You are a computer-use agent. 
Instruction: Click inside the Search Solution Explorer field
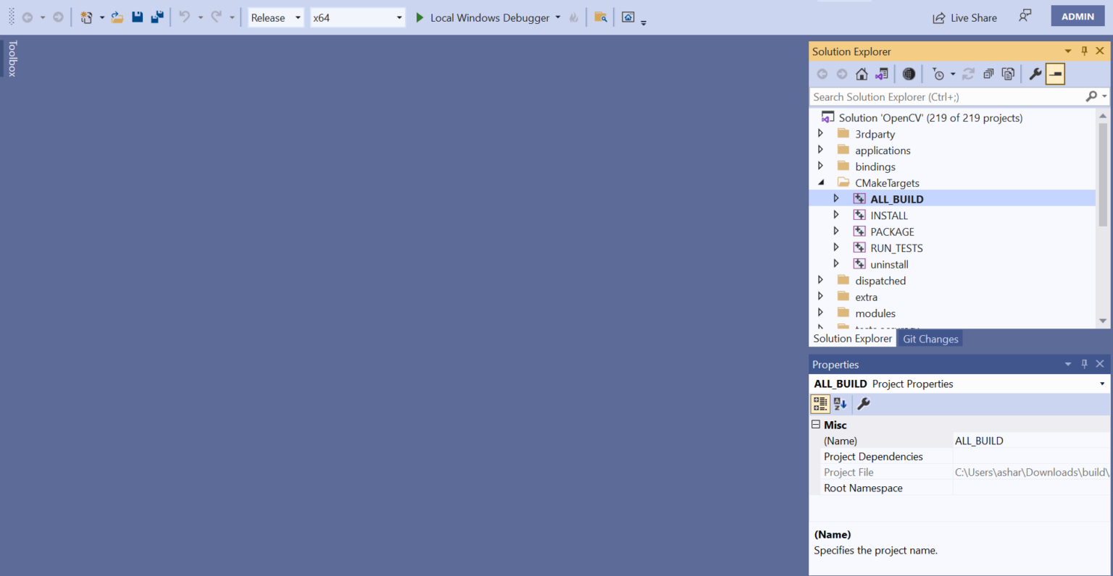942,96
